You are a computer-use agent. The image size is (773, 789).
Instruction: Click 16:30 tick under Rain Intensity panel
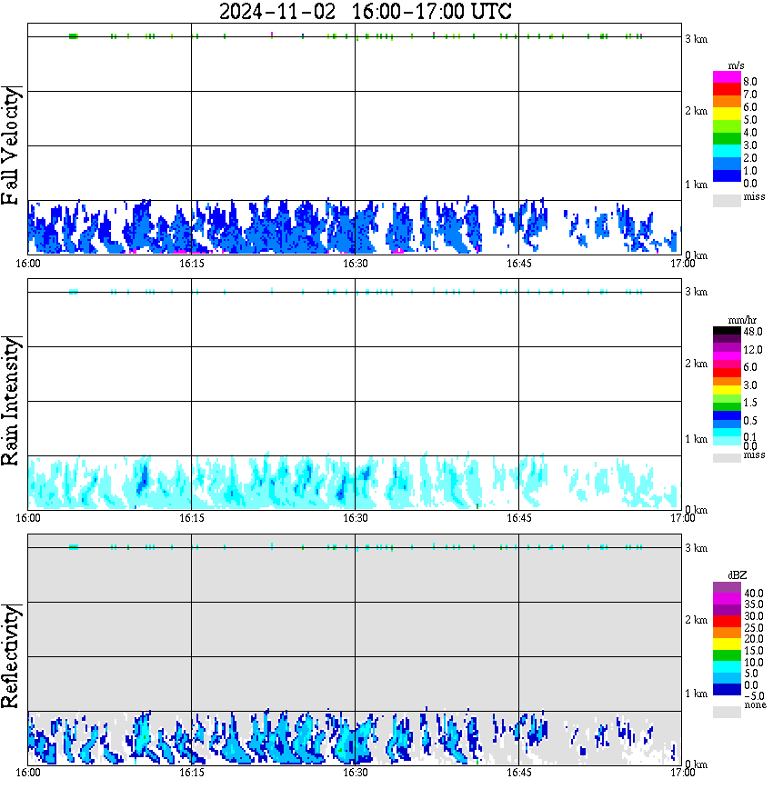(x=355, y=518)
